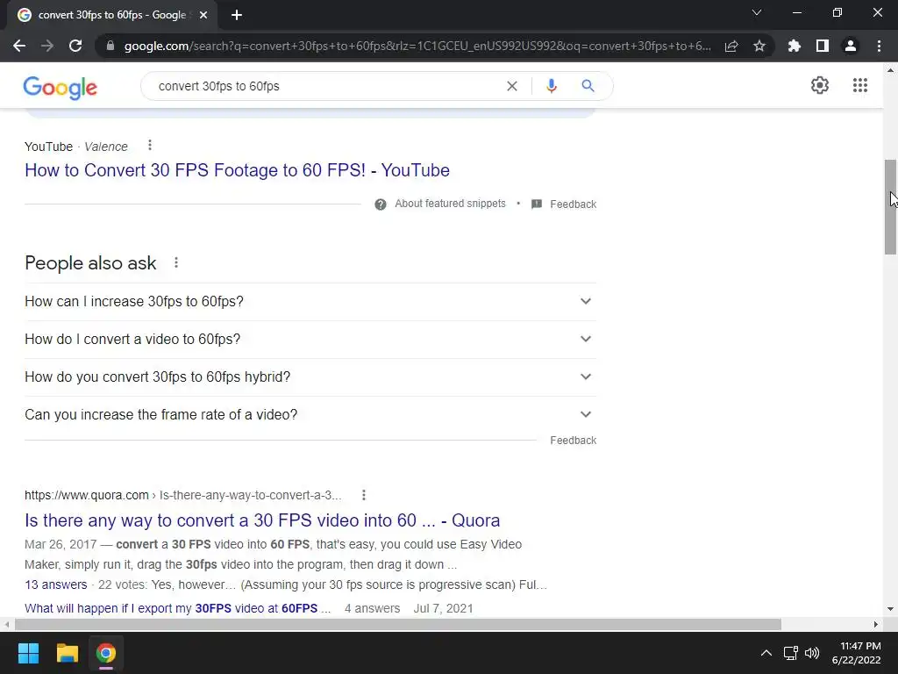Click the vertical scrollbar thumb
898x674 pixels.
(890, 207)
